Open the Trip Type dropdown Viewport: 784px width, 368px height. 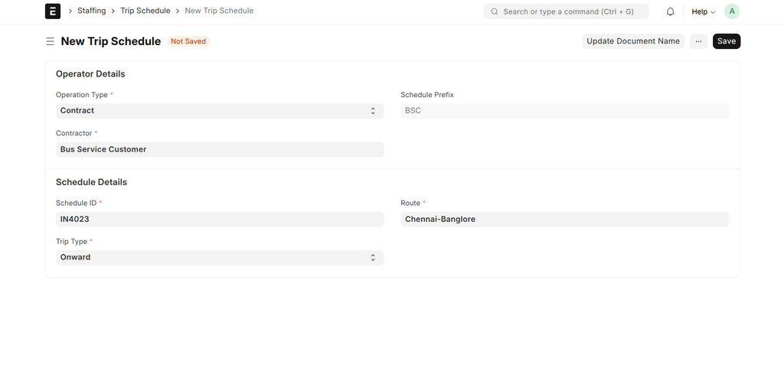(219, 258)
